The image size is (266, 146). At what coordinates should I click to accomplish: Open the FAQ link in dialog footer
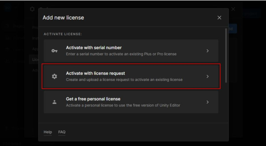pyautogui.click(x=62, y=132)
